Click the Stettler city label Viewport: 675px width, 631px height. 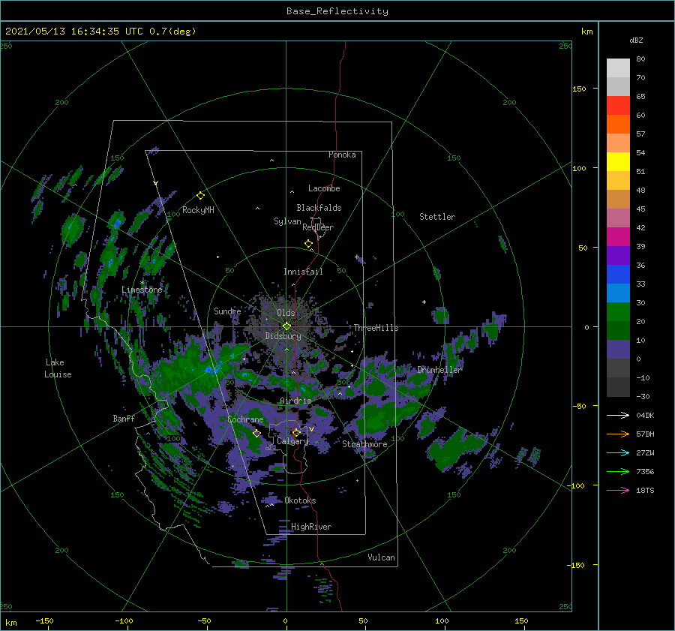437,217
